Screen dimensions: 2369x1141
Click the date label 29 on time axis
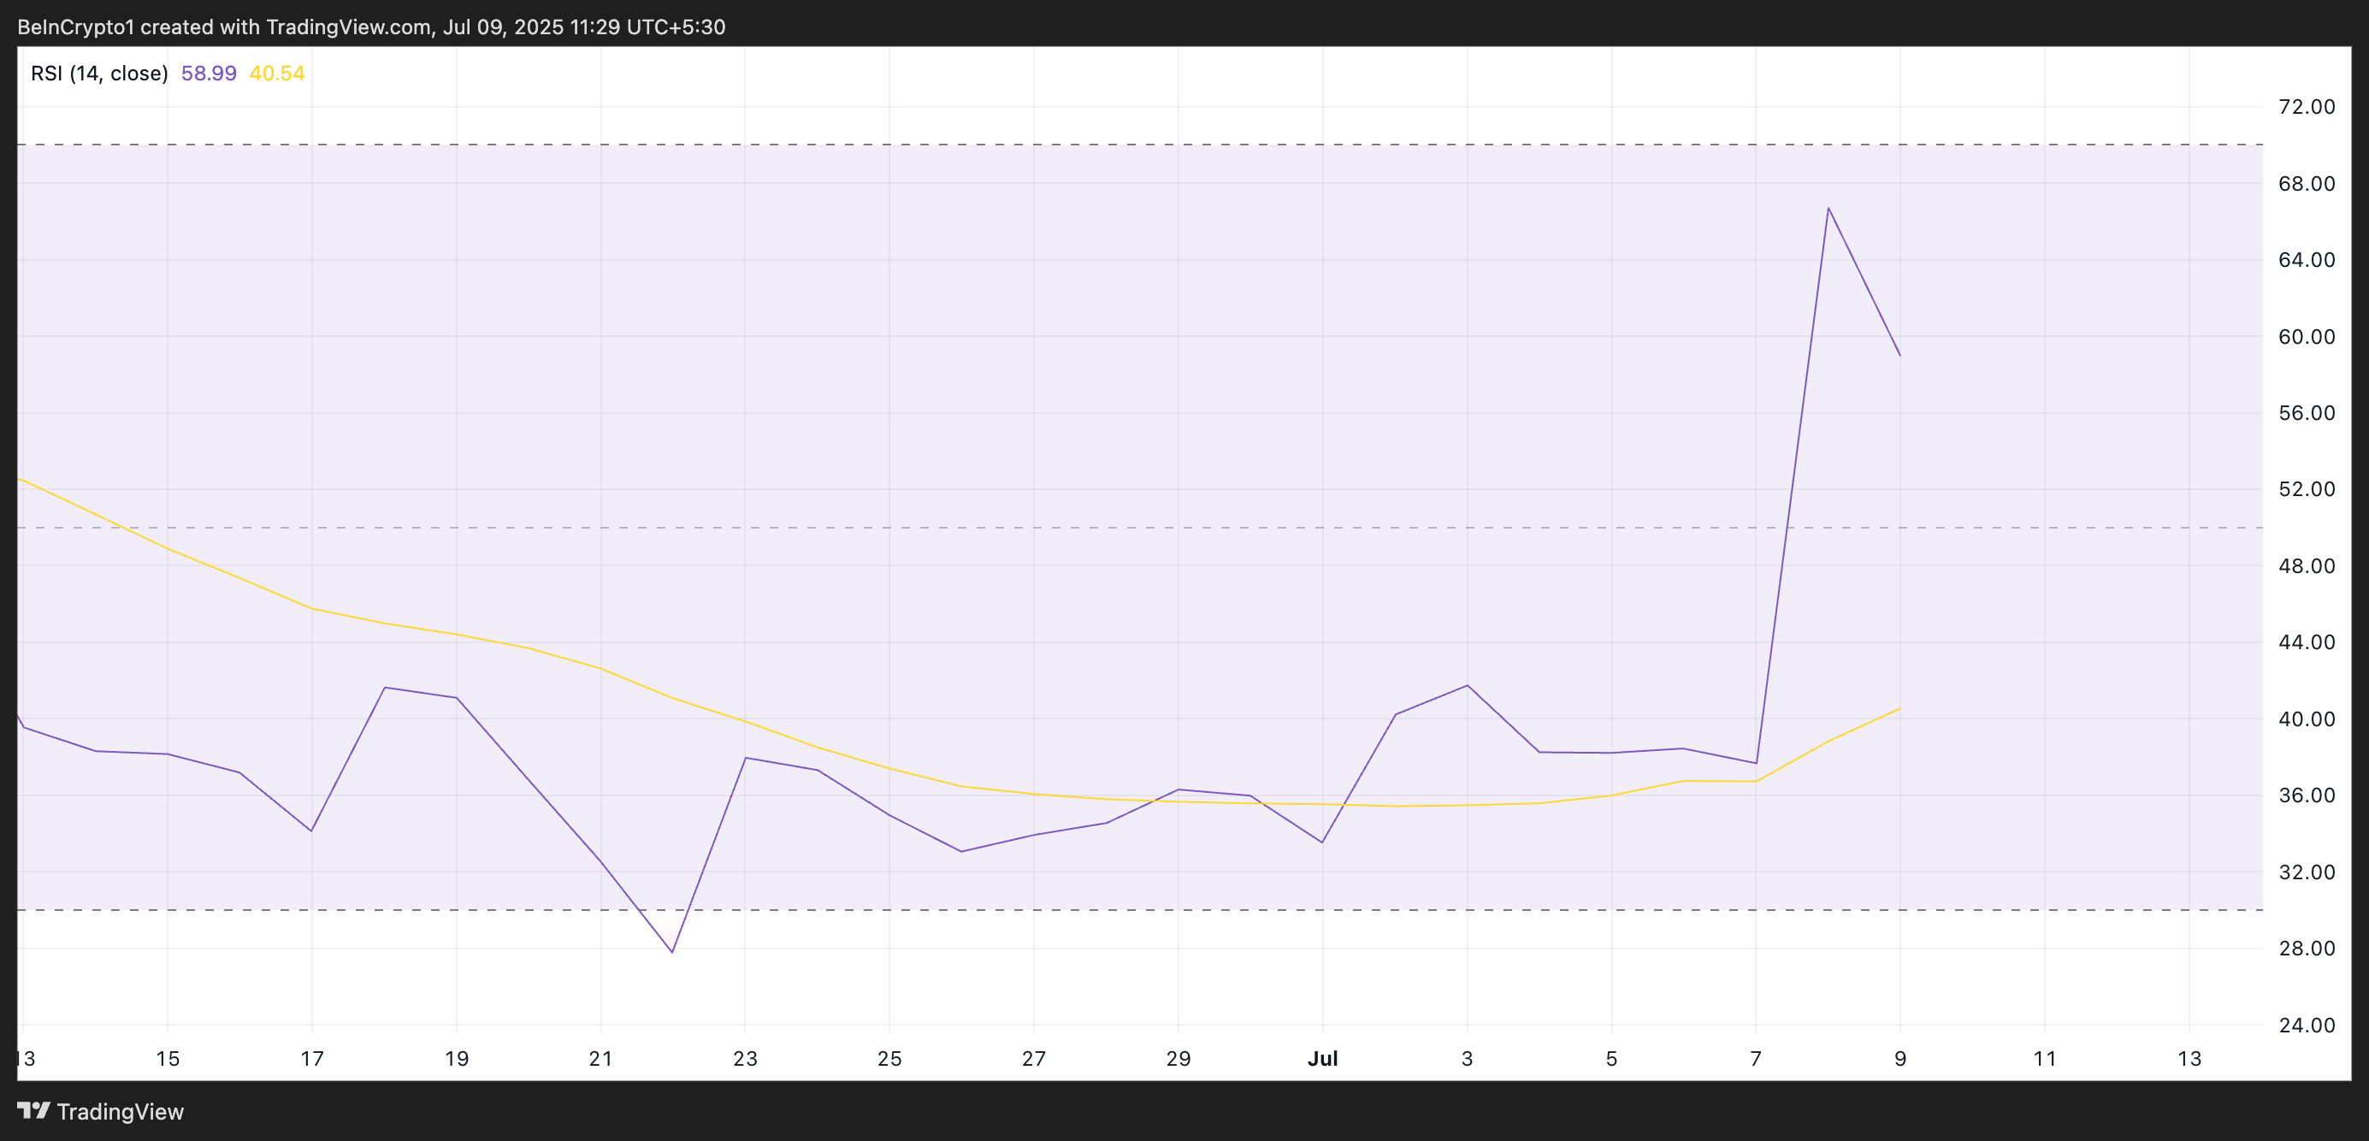click(x=1178, y=1058)
